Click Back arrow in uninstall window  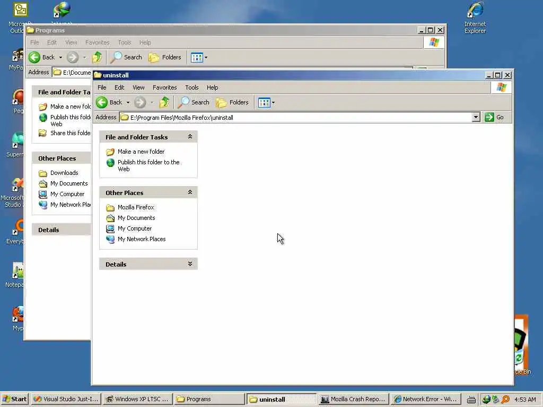102,102
